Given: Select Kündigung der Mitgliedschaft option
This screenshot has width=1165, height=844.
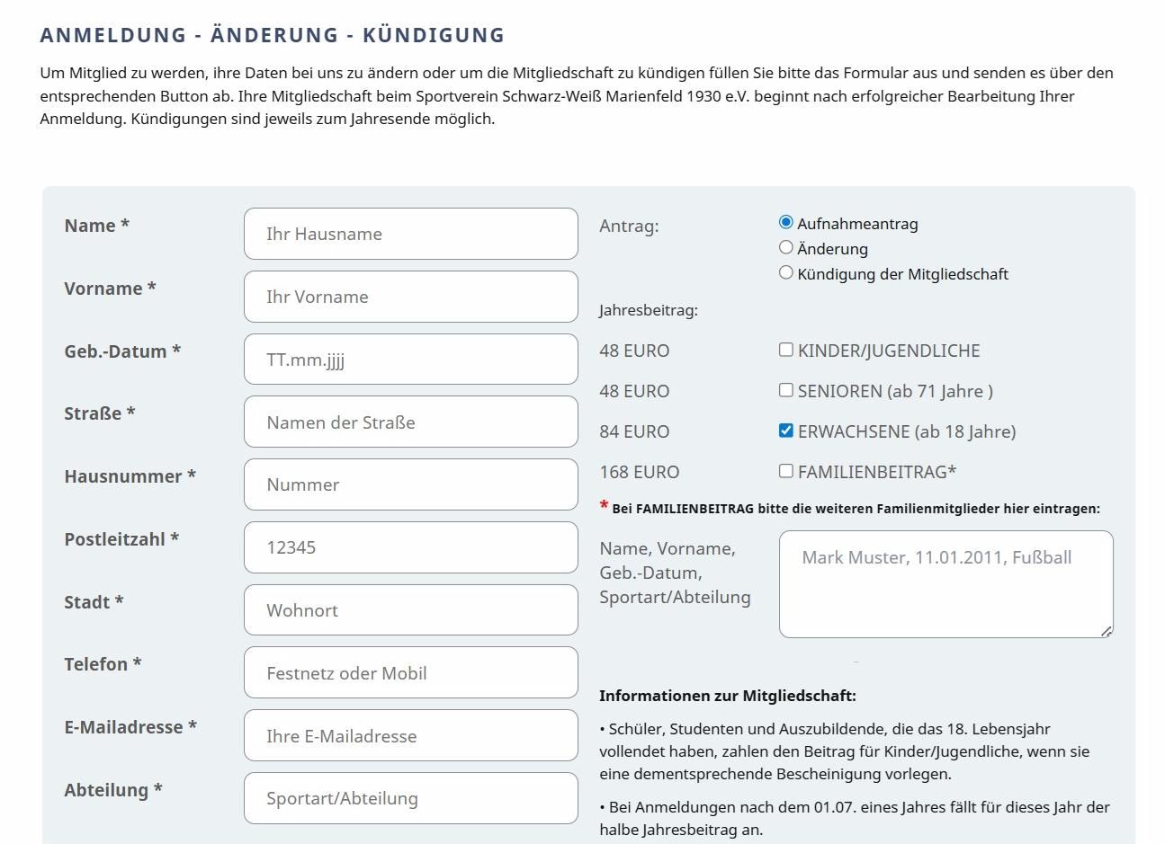Looking at the screenshot, I should [x=786, y=272].
